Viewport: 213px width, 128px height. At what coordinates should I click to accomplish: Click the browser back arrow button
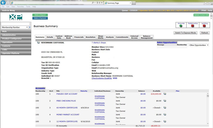(3, 3)
